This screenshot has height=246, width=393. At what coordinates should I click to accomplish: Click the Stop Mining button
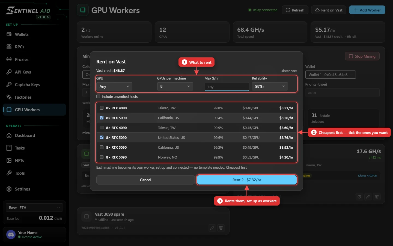(x=362, y=56)
